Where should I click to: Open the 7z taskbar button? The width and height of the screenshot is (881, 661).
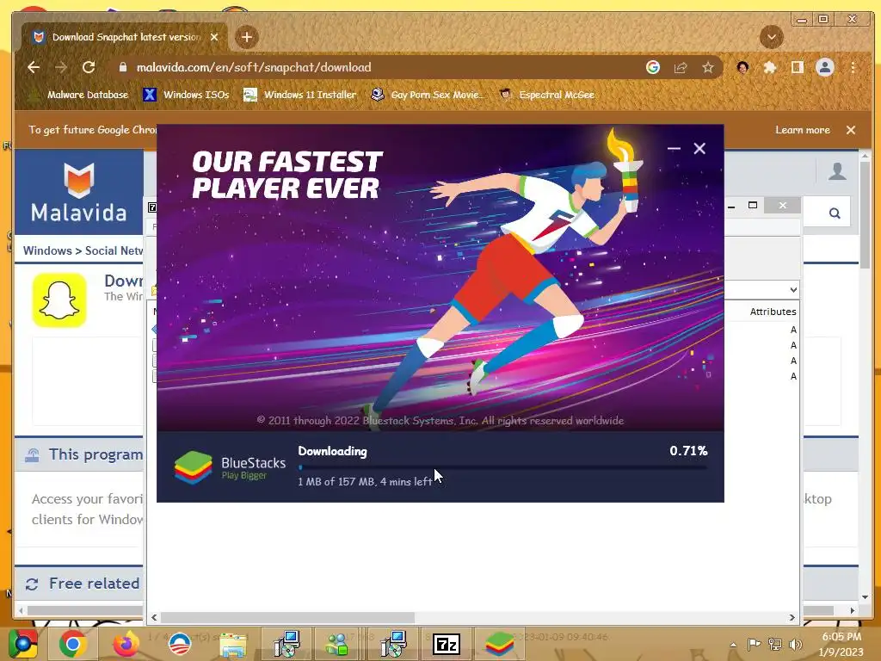447,644
